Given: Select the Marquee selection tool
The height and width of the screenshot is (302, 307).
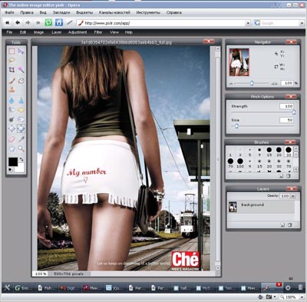Looking at the screenshot, I should (x=12, y=51).
